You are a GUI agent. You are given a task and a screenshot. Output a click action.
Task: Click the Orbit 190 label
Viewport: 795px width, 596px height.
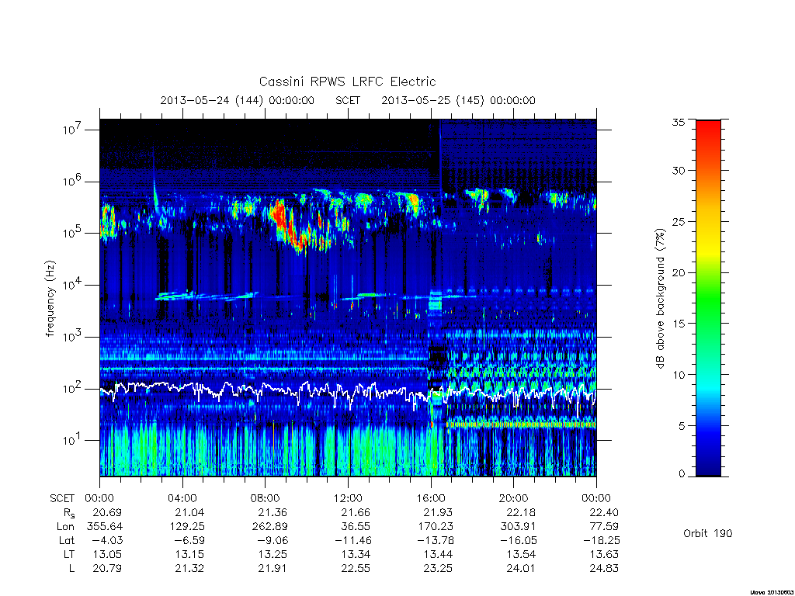pos(708,533)
